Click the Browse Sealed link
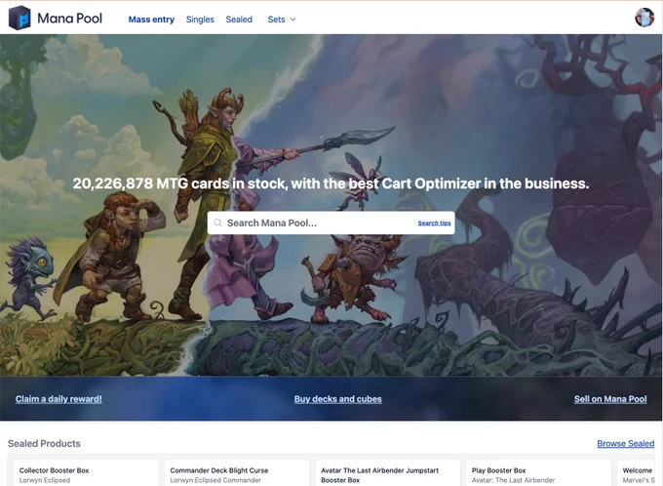The height and width of the screenshot is (486, 663). click(x=625, y=444)
